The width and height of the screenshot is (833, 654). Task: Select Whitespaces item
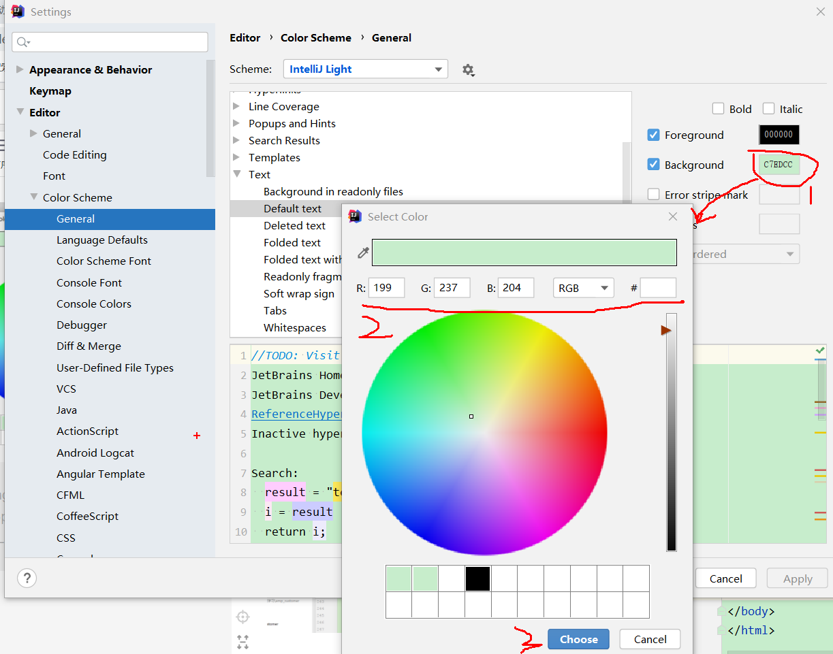[x=295, y=327]
